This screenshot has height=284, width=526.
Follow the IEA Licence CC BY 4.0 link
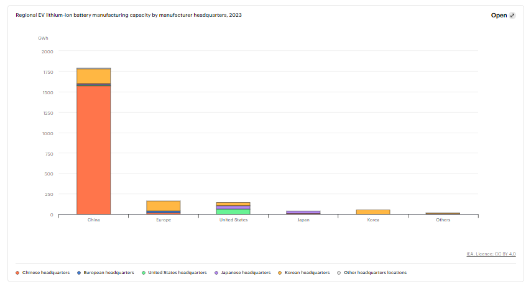pyautogui.click(x=491, y=254)
